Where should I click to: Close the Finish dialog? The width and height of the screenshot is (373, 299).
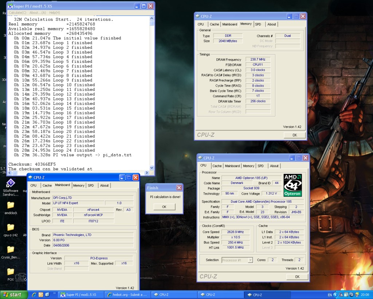click(179, 188)
